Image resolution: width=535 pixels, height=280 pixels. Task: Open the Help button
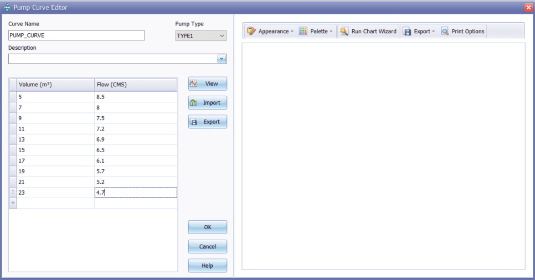(208, 266)
